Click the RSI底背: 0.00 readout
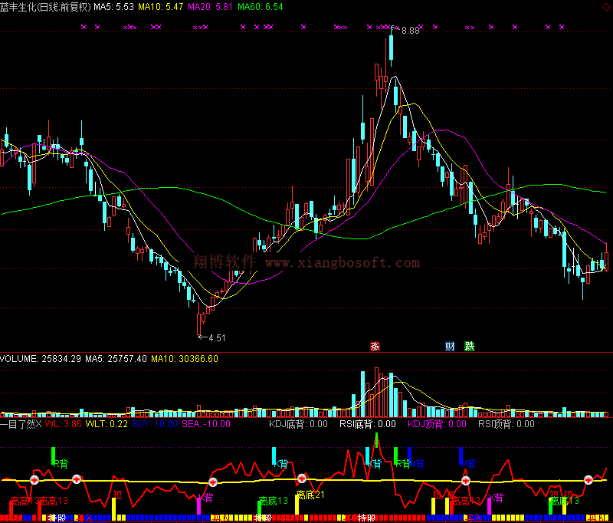The image size is (613, 523). 368,424
